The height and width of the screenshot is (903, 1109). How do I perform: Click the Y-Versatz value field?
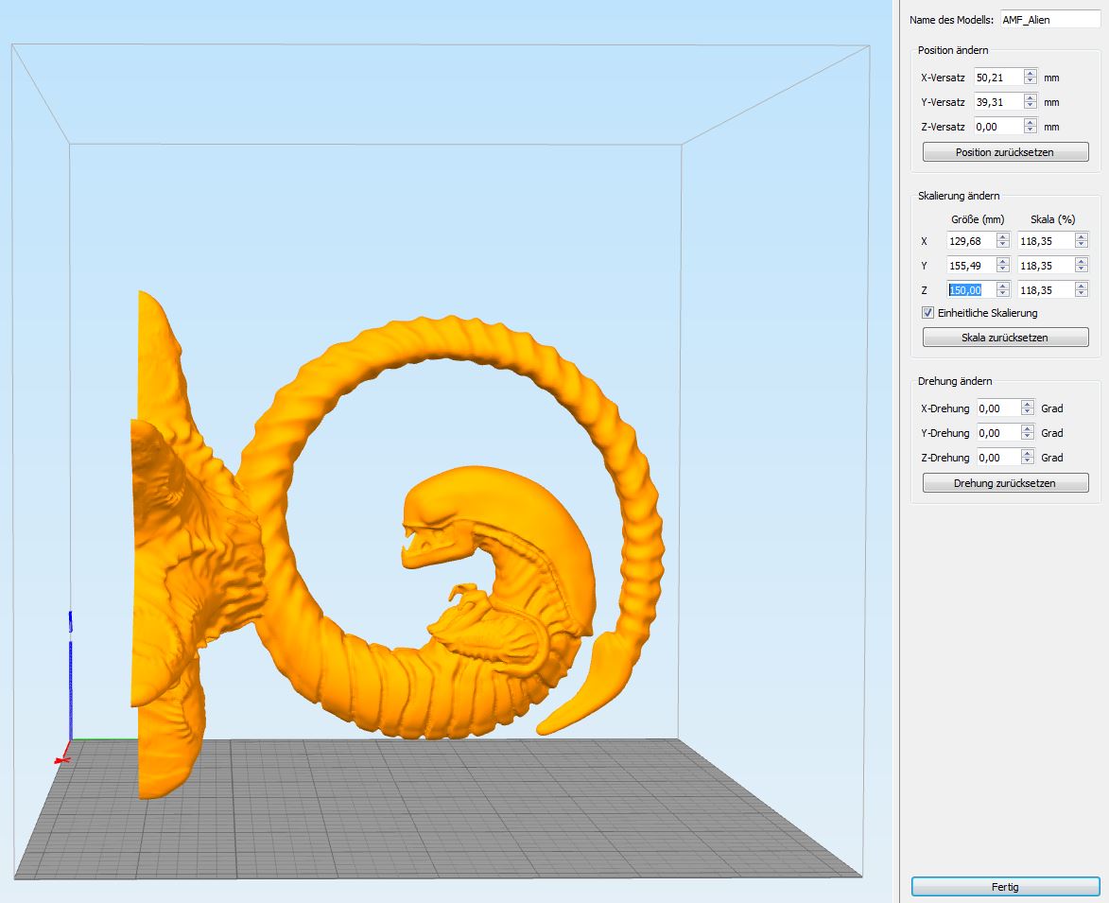click(x=998, y=102)
